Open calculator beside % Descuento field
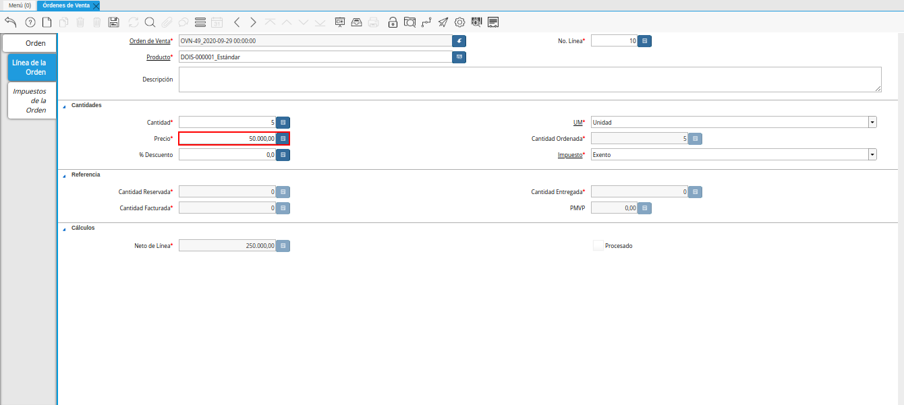904x405 pixels. tap(283, 154)
